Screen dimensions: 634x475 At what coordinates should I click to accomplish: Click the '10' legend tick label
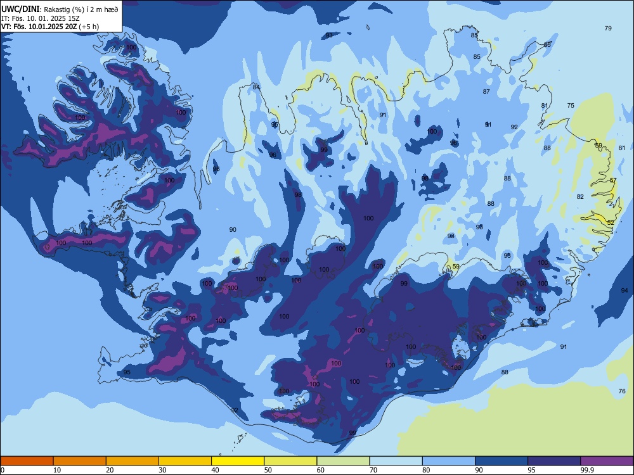click(57, 470)
